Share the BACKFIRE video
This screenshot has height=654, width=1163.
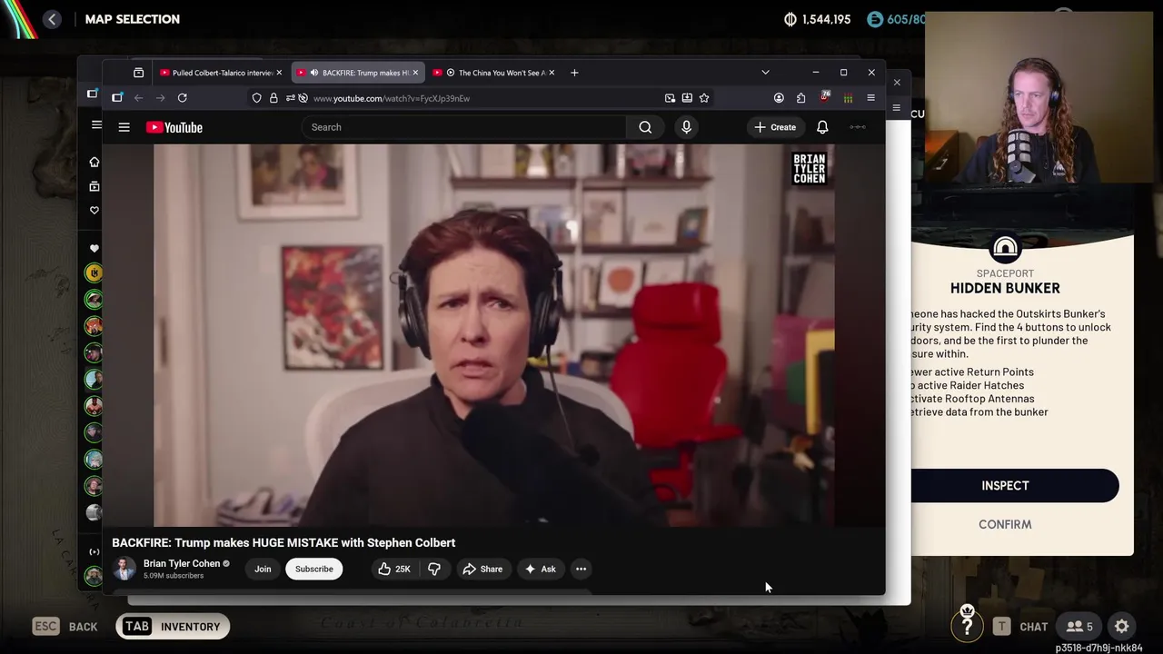482,569
